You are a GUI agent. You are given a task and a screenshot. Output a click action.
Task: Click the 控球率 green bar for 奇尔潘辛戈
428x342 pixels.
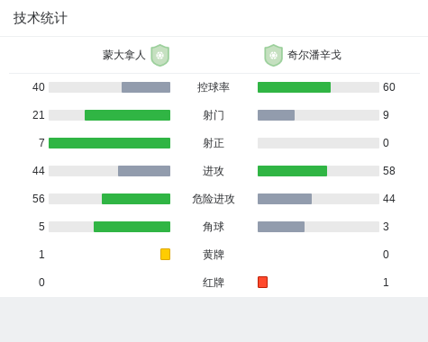(x=294, y=87)
